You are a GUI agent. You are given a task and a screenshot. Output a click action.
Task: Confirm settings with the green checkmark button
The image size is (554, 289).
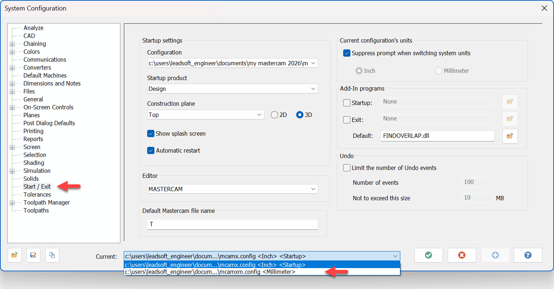pos(429,255)
